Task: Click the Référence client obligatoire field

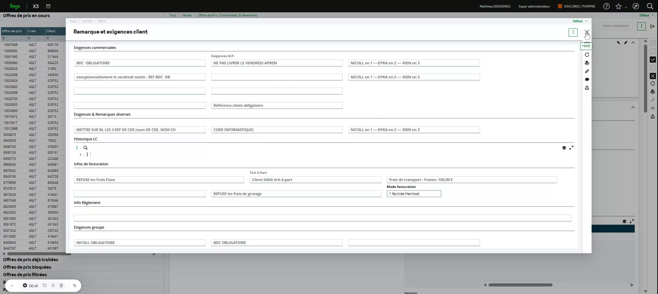Action: click(x=277, y=106)
